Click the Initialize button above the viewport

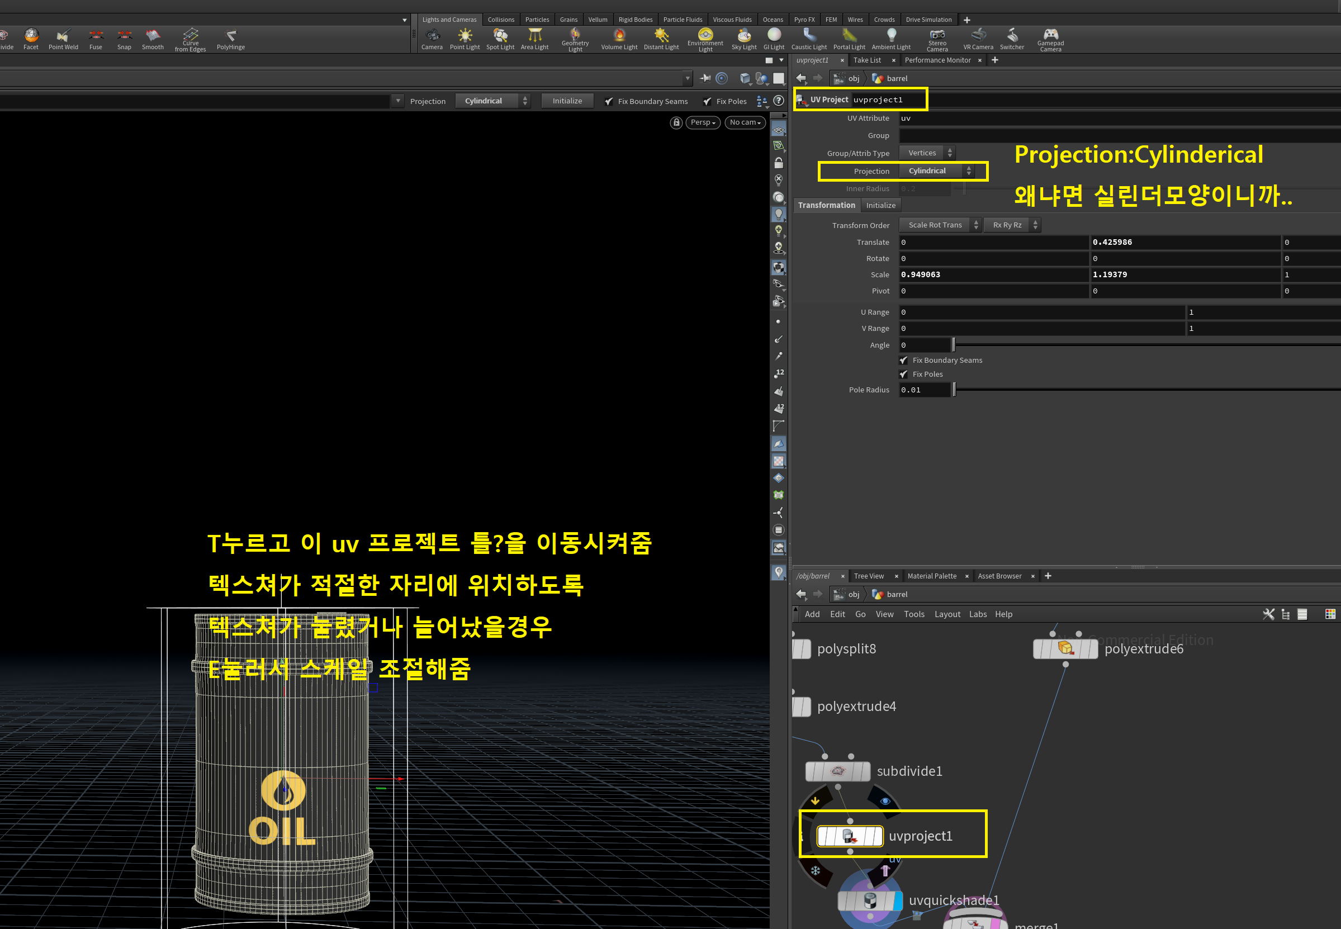pyautogui.click(x=566, y=101)
